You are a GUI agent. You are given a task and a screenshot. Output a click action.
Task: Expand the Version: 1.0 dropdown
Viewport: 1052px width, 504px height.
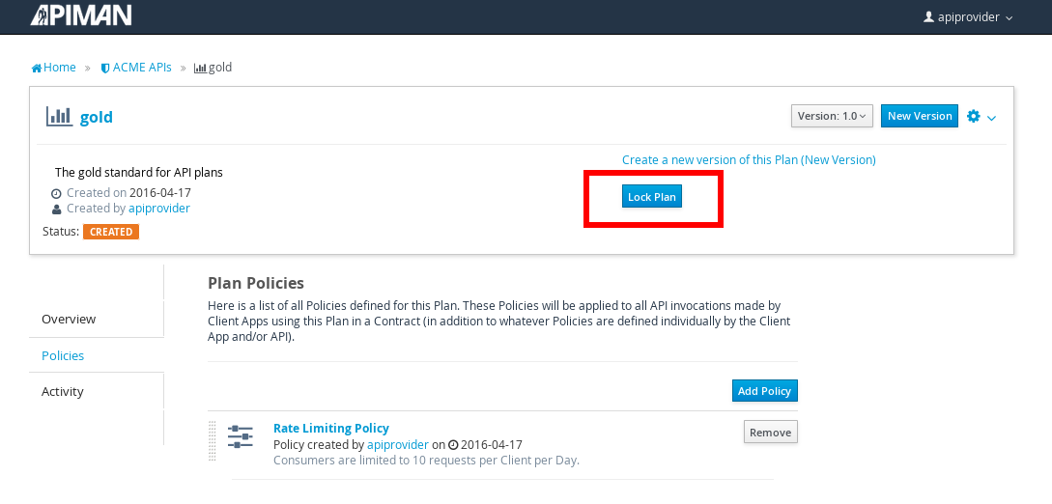click(x=832, y=116)
